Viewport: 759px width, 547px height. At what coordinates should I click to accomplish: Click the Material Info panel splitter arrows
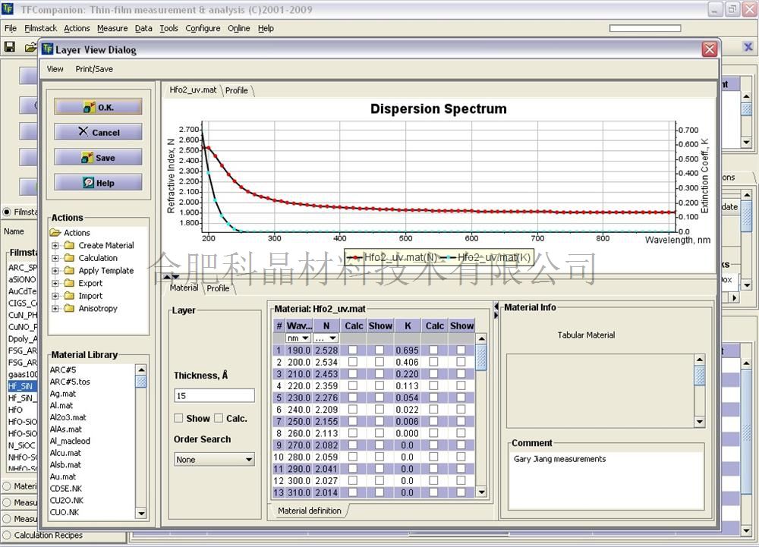tap(496, 310)
